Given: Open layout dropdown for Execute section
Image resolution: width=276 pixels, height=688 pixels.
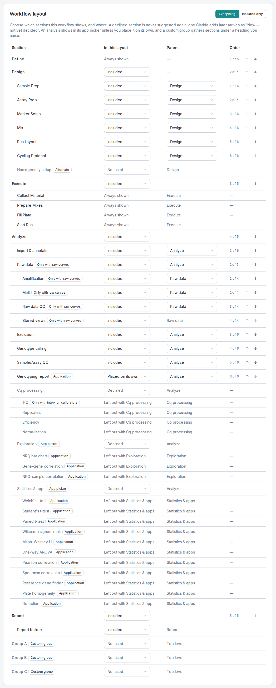Looking at the screenshot, I should [x=127, y=184].
